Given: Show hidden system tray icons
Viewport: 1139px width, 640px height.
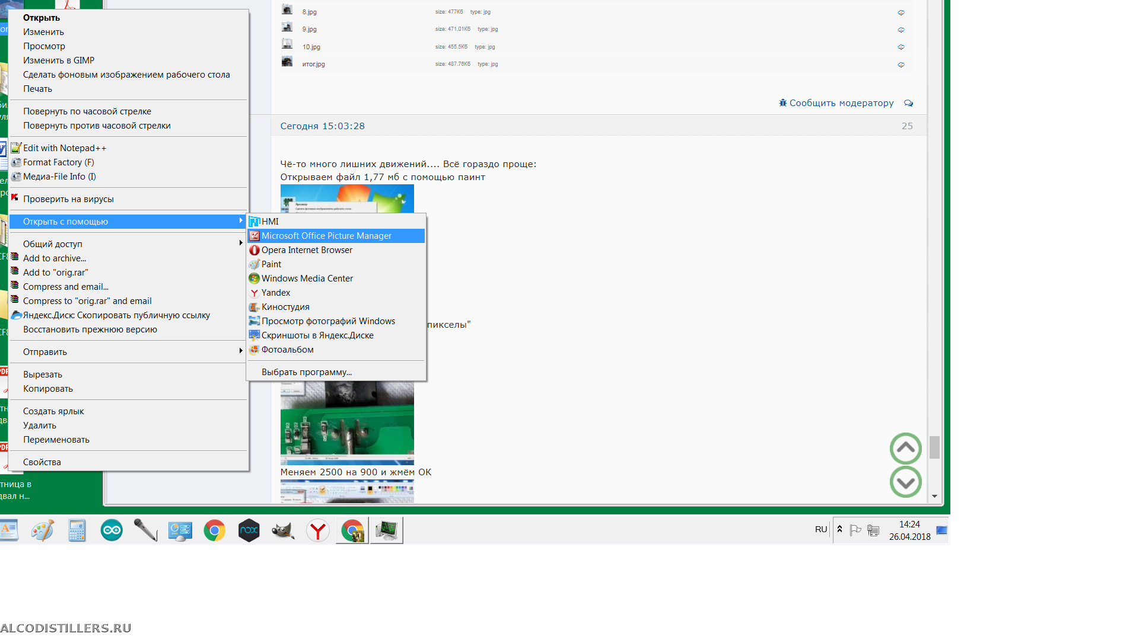Looking at the screenshot, I should (x=839, y=529).
